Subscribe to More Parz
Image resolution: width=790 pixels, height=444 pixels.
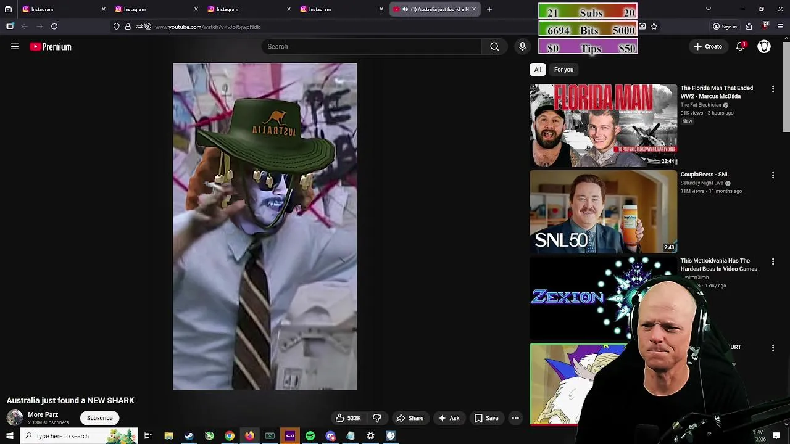[99, 418]
